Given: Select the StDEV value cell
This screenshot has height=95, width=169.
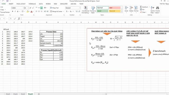Looking at the screenshot, I should point(58,46).
